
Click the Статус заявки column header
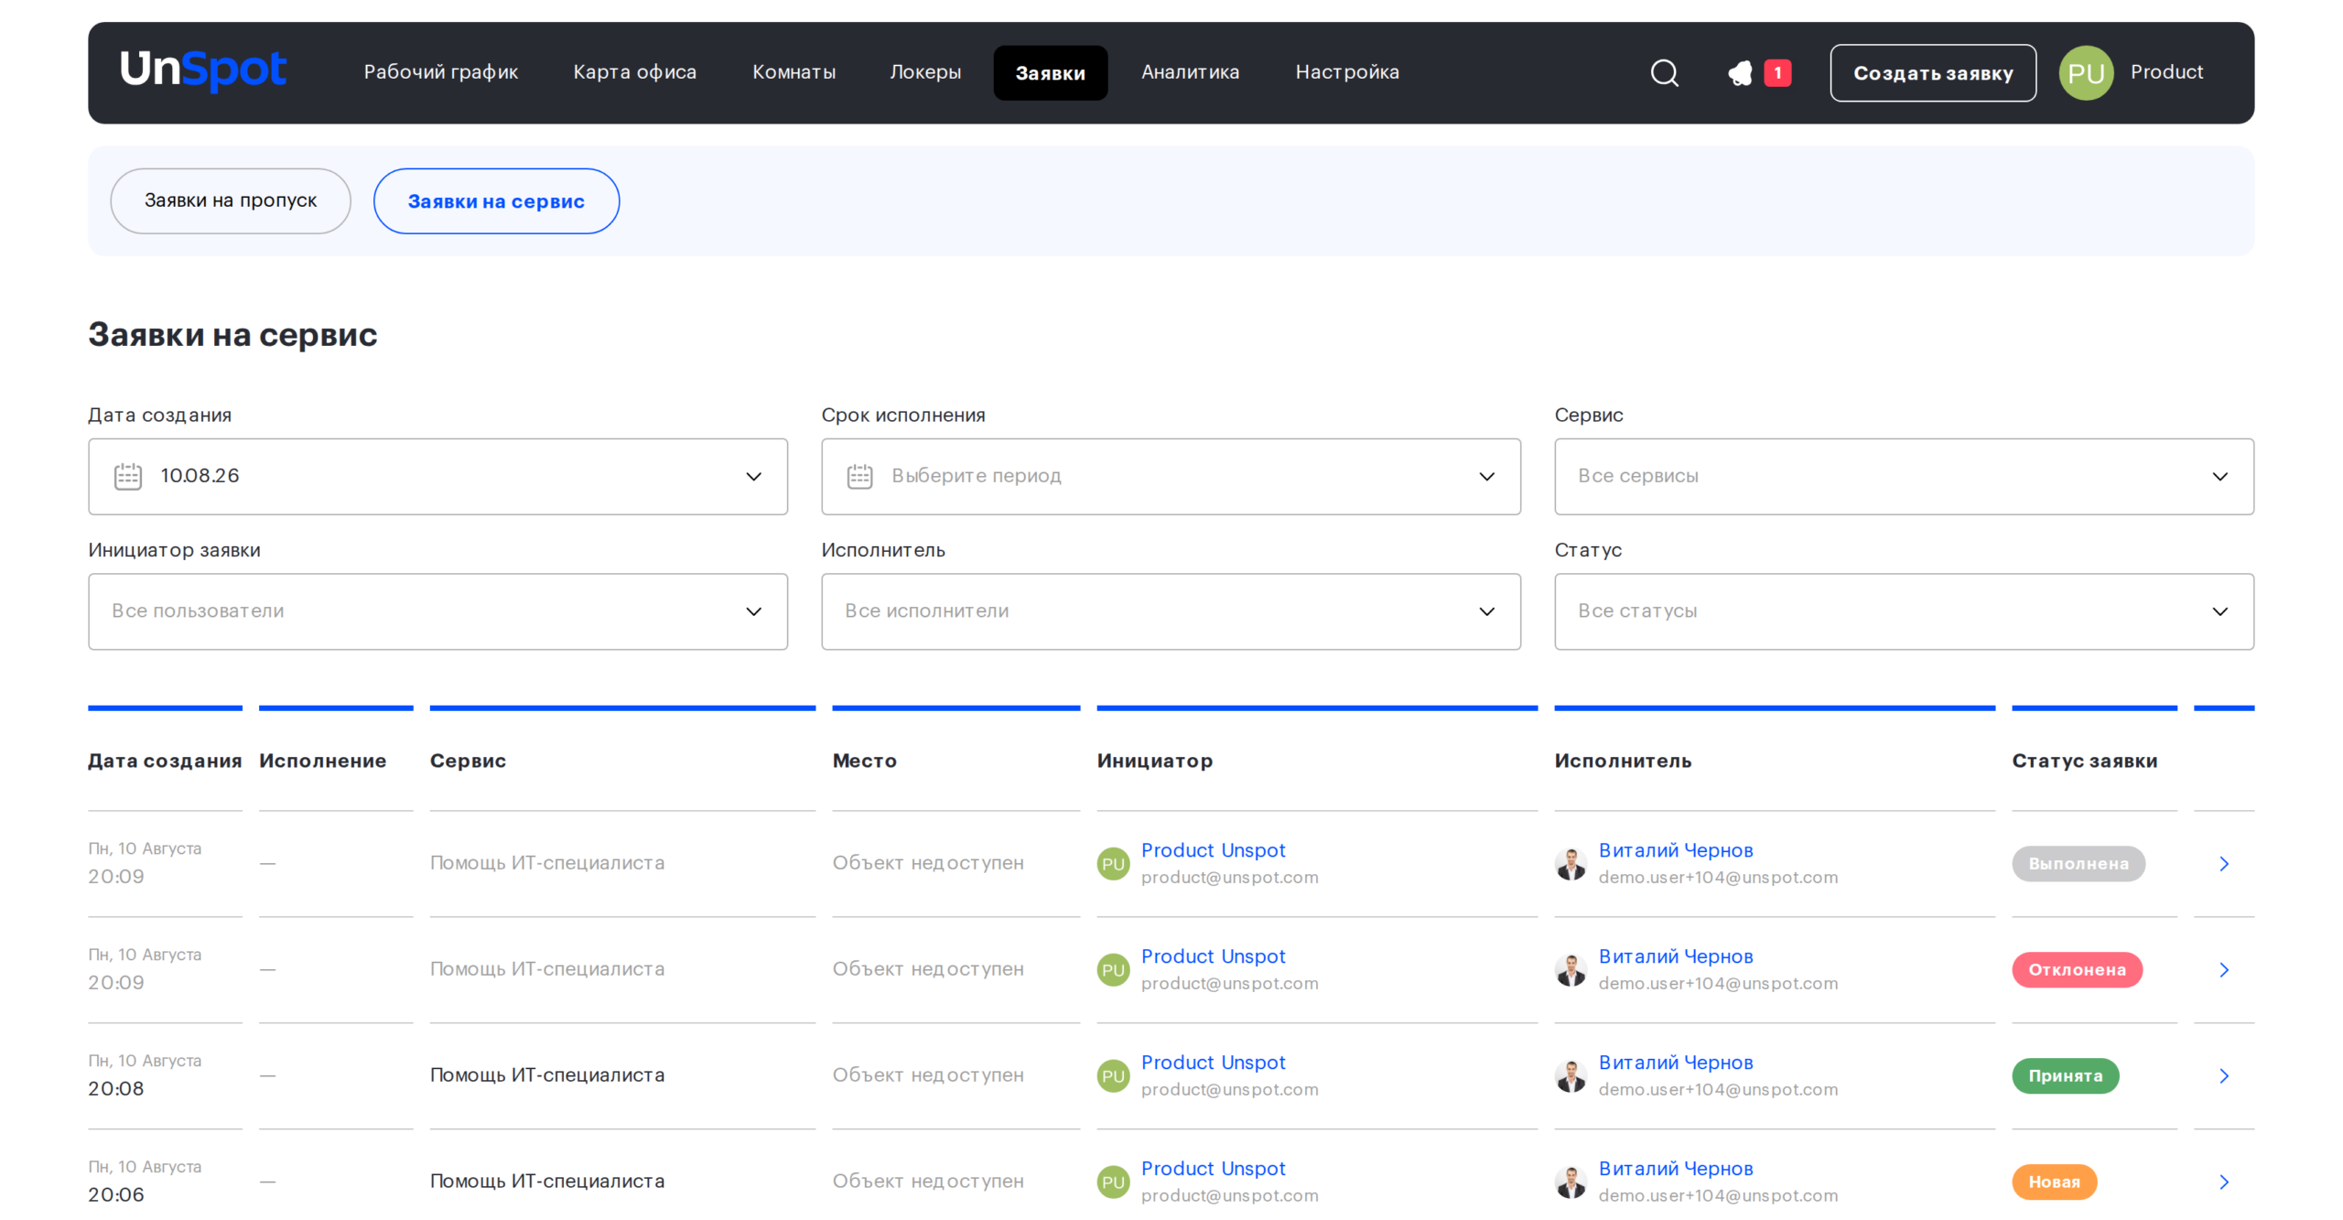click(x=2084, y=761)
